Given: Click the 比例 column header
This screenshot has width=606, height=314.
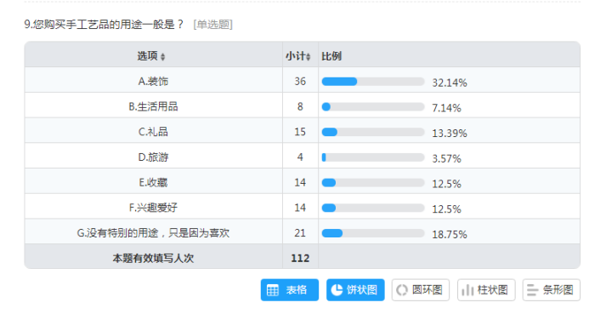Looking at the screenshot, I should (x=331, y=56).
